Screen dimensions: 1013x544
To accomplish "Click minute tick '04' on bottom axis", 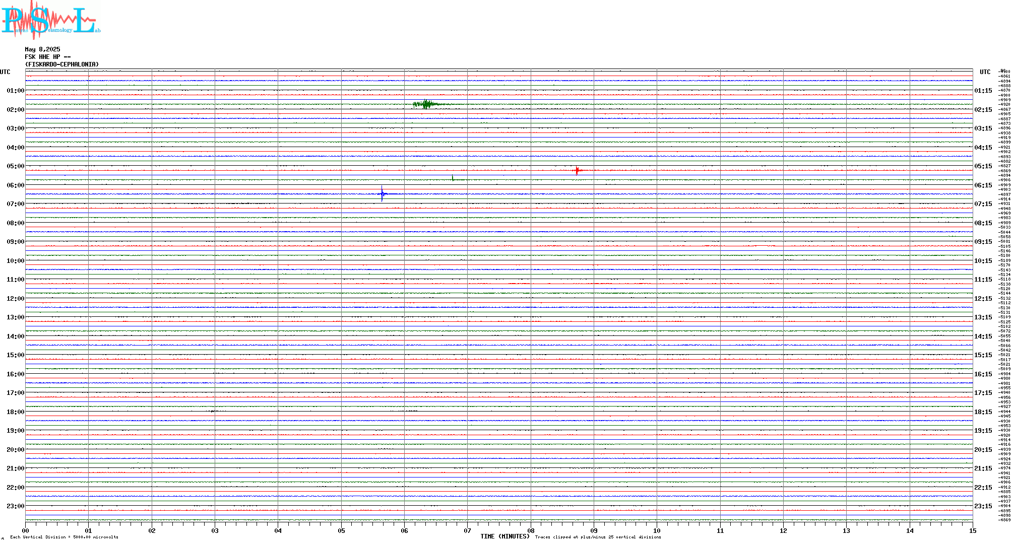I will tap(278, 530).
